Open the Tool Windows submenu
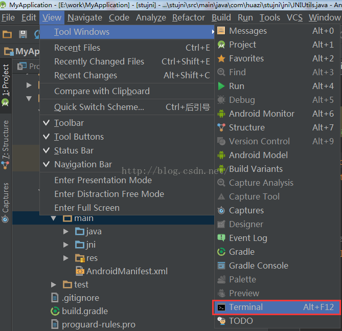This screenshot has width=342, height=331. coord(127,32)
